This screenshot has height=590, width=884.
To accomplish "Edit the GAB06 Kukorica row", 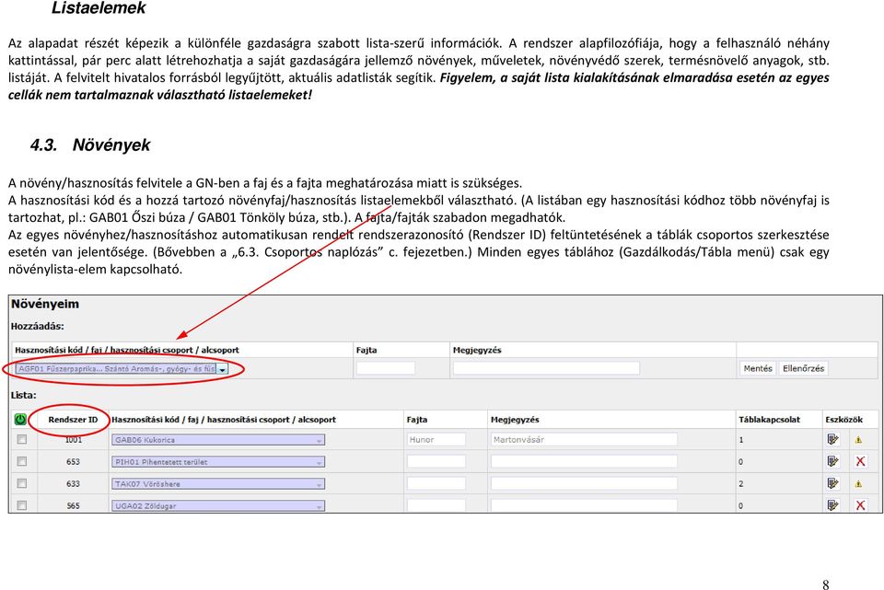I will [x=832, y=440].
